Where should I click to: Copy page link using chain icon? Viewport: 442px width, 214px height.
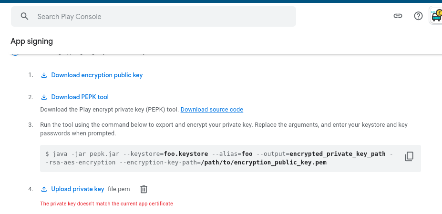click(397, 16)
